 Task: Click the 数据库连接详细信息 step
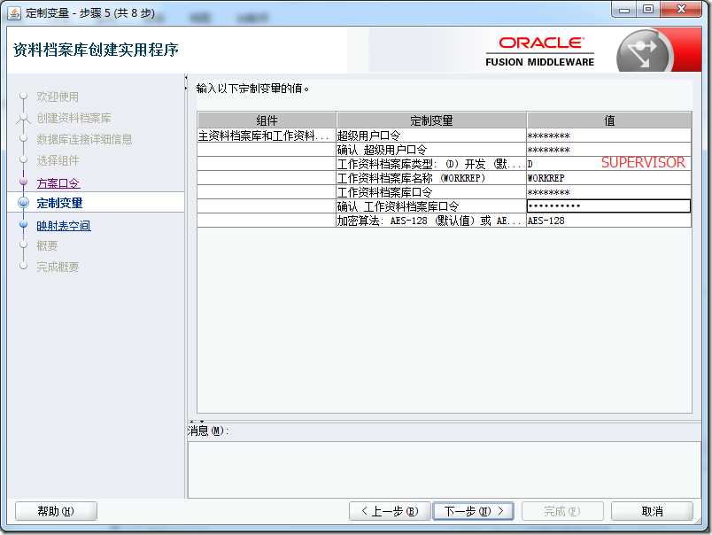(84, 139)
